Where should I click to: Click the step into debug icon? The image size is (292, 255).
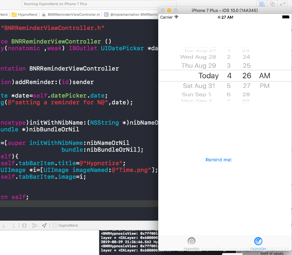tap(4, 226)
